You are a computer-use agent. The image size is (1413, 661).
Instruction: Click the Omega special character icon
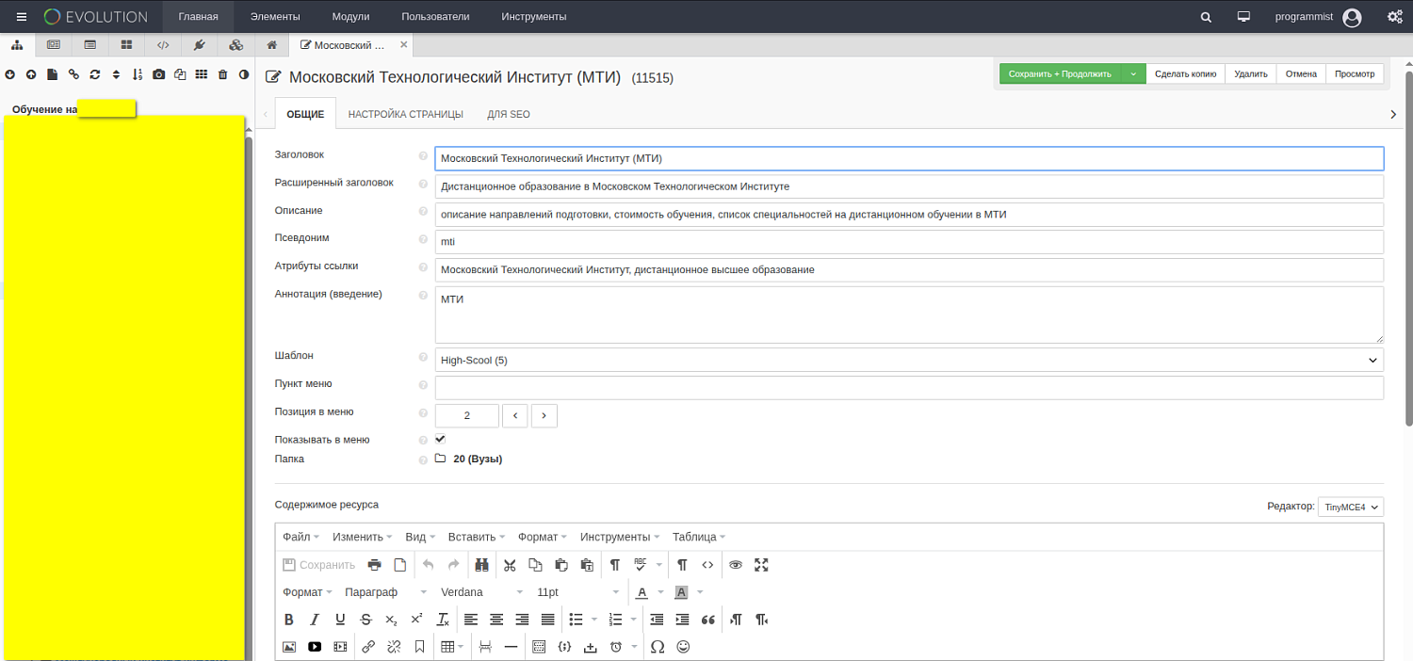pyautogui.click(x=658, y=647)
